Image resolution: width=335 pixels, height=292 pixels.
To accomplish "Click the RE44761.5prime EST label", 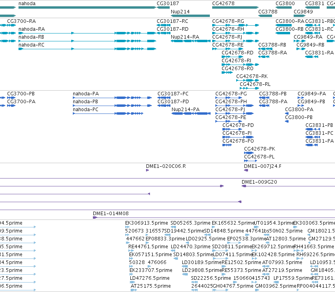I will (148, 247).
